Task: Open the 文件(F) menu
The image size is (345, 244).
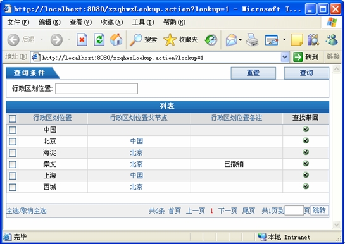Action: [18, 22]
